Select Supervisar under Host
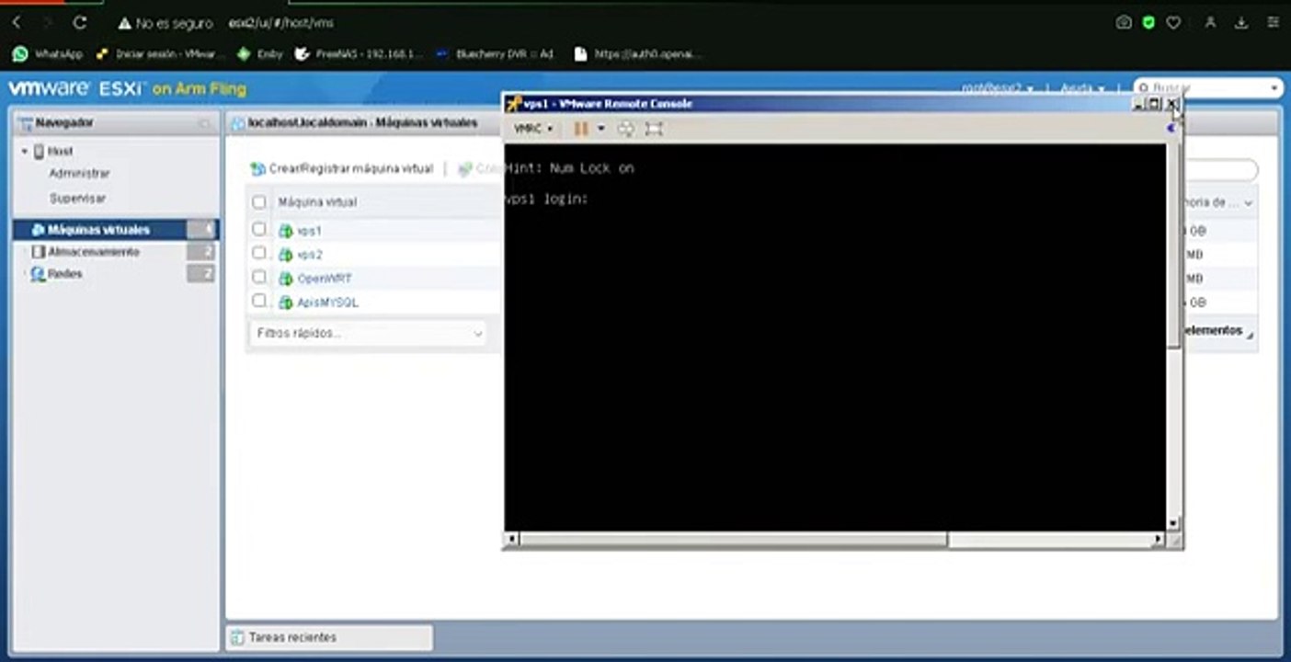The image size is (1291, 662). coord(77,199)
